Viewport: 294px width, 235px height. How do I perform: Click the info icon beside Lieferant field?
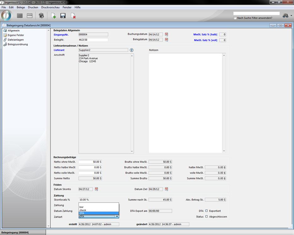[132, 50]
